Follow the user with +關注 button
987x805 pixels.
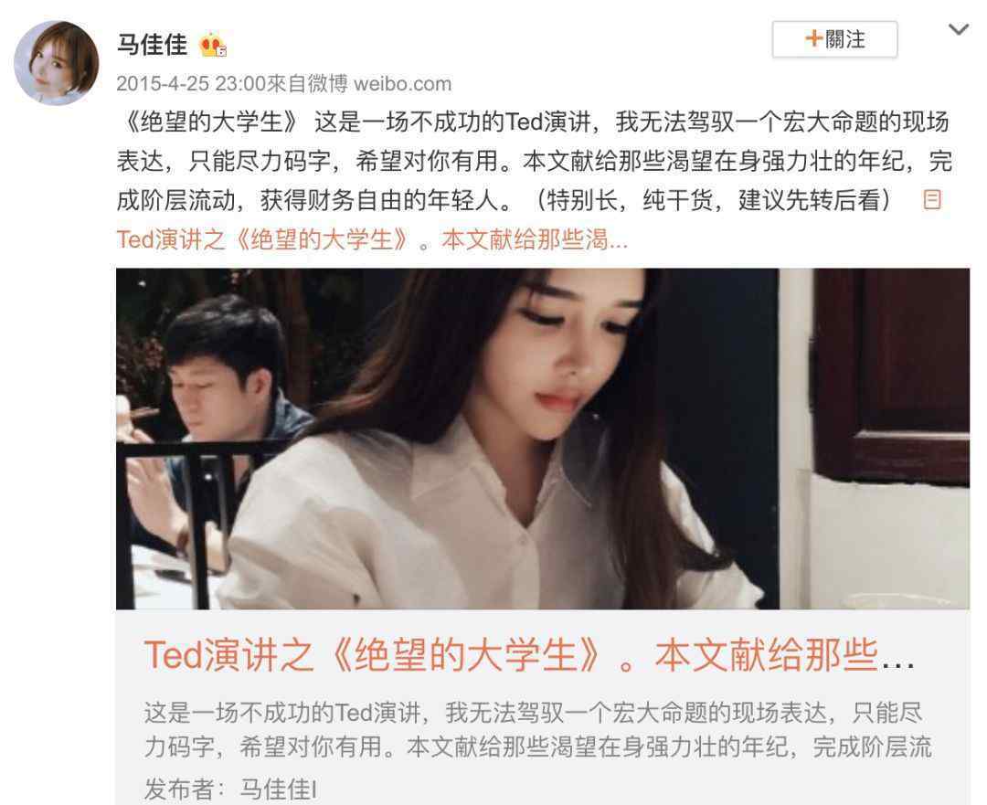point(834,39)
